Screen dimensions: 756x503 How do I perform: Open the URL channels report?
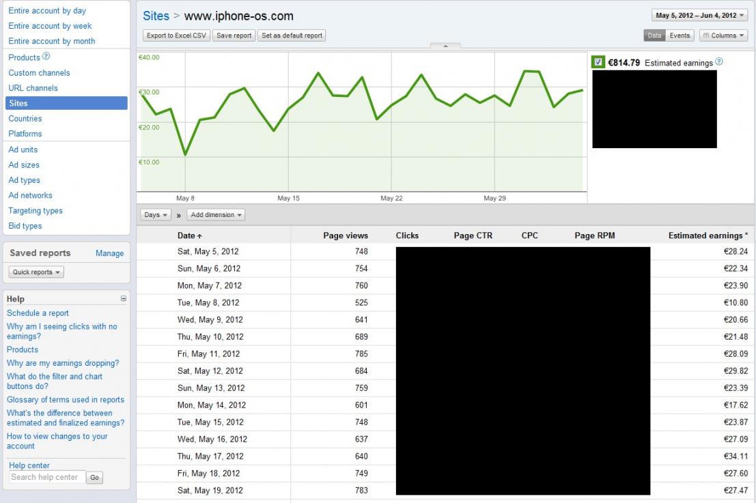tap(33, 88)
